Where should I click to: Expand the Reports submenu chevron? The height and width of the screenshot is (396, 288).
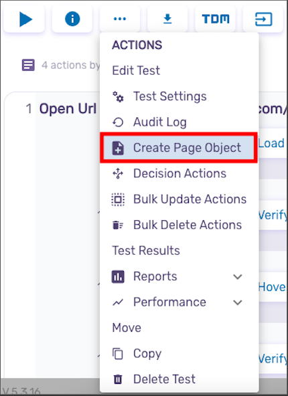click(x=238, y=277)
